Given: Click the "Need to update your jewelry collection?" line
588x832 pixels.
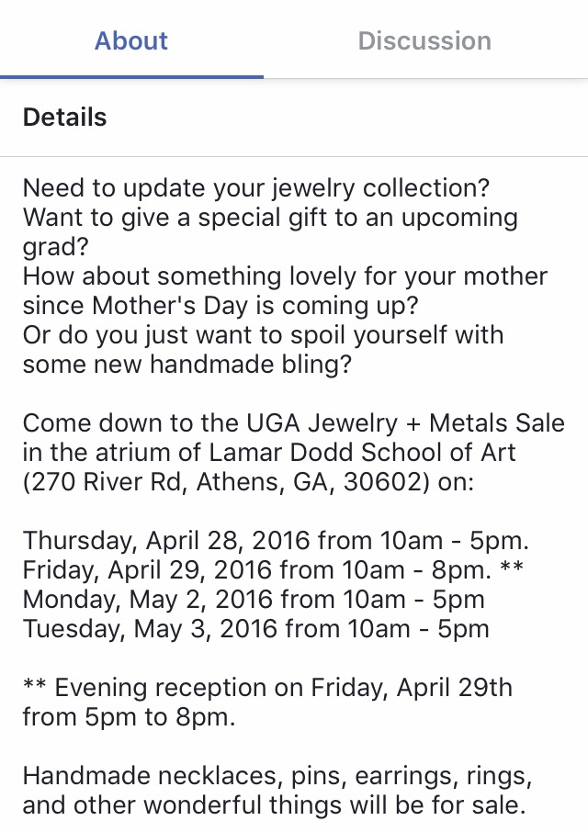Looking at the screenshot, I should point(256,189).
